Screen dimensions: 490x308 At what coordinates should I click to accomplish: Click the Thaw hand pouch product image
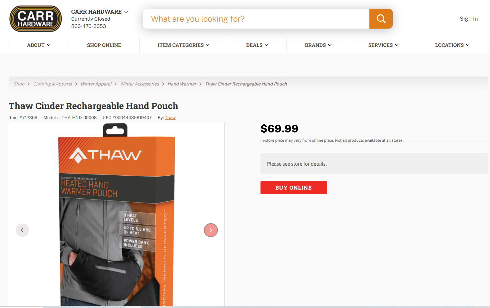coord(117,215)
